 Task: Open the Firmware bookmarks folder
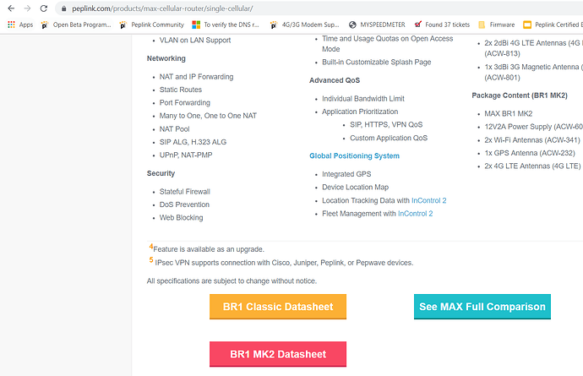point(497,25)
